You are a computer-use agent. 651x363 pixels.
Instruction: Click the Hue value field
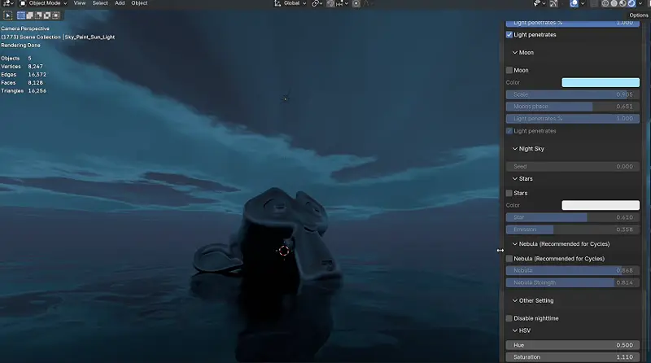tap(573, 345)
